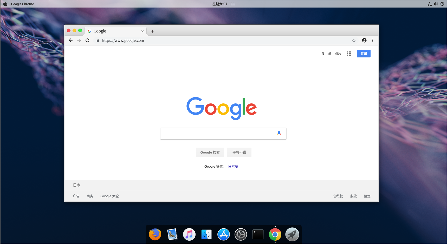Open the power menu icon
Screen dimensions: 447x244
click(x=442, y=4)
